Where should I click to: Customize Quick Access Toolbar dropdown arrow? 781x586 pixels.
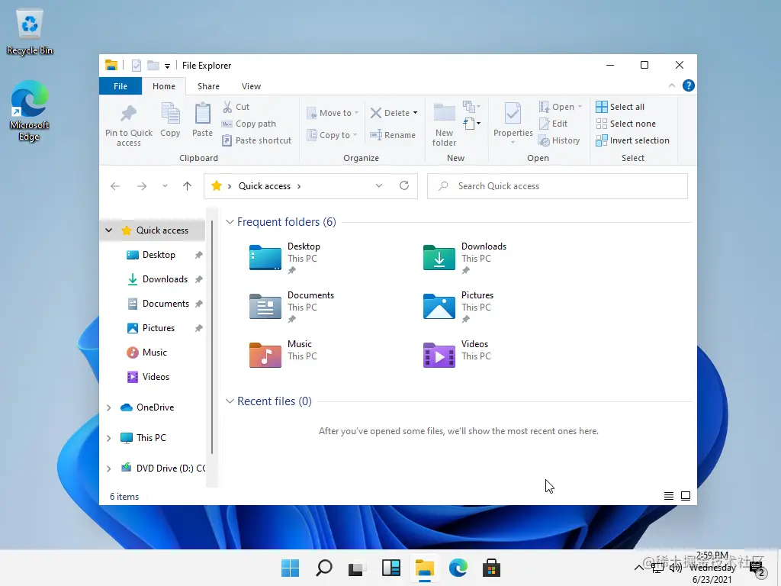pos(167,66)
